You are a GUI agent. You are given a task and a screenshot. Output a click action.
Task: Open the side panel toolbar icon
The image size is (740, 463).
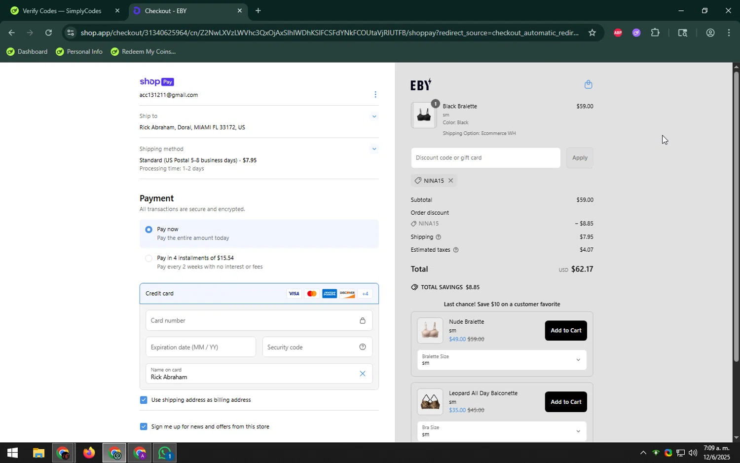click(682, 33)
